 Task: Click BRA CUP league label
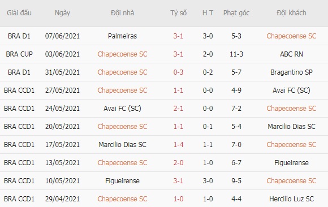click(19, 54)
